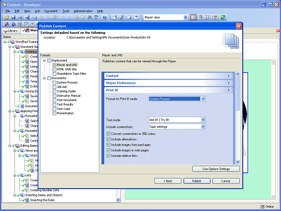Click the Check In upward arrow icon

(115, 18)
